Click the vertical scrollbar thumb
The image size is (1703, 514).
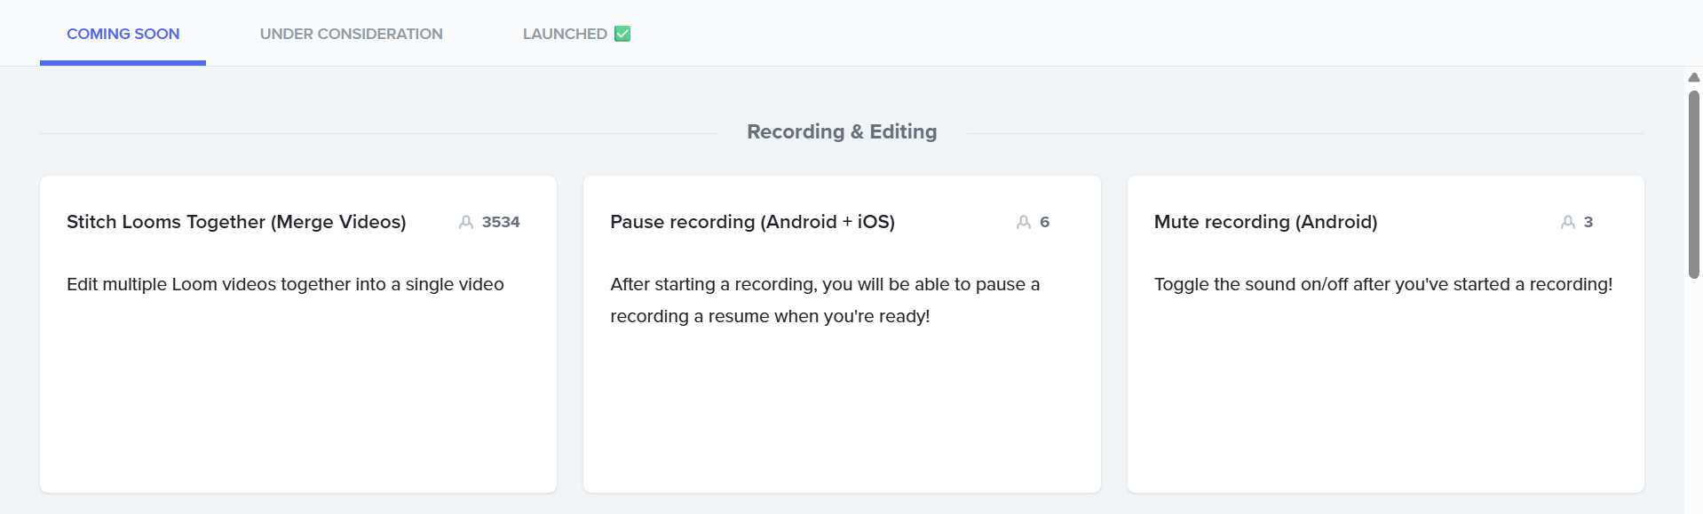[1693, 184]
